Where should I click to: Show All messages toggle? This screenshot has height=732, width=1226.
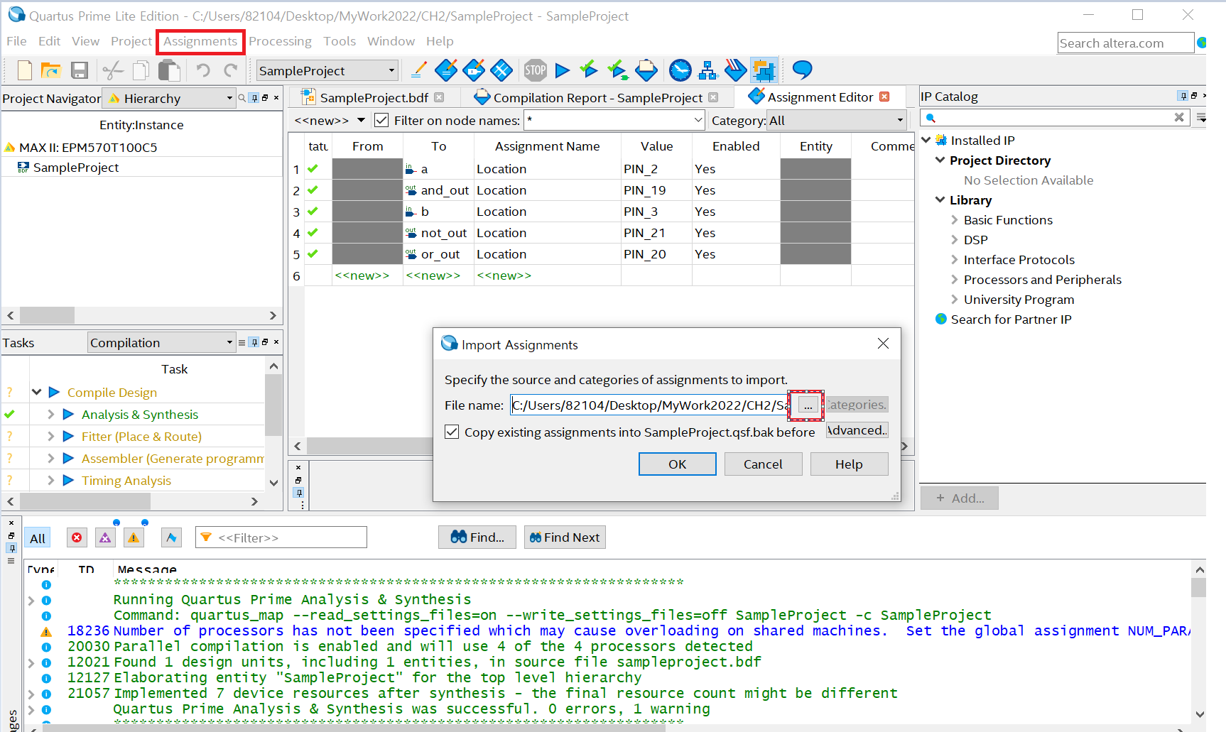click(38, 538)
